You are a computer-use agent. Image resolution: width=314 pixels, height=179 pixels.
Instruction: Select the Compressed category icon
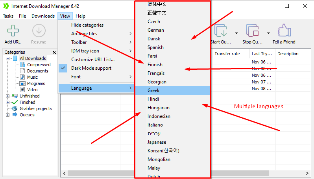(23, 65)
